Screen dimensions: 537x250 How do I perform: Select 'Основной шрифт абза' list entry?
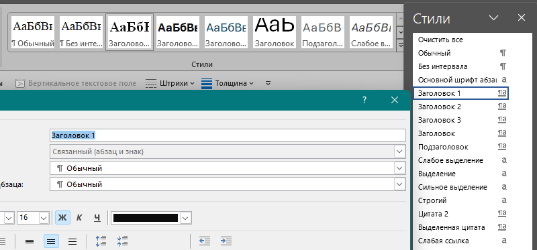tap(460, 80)
